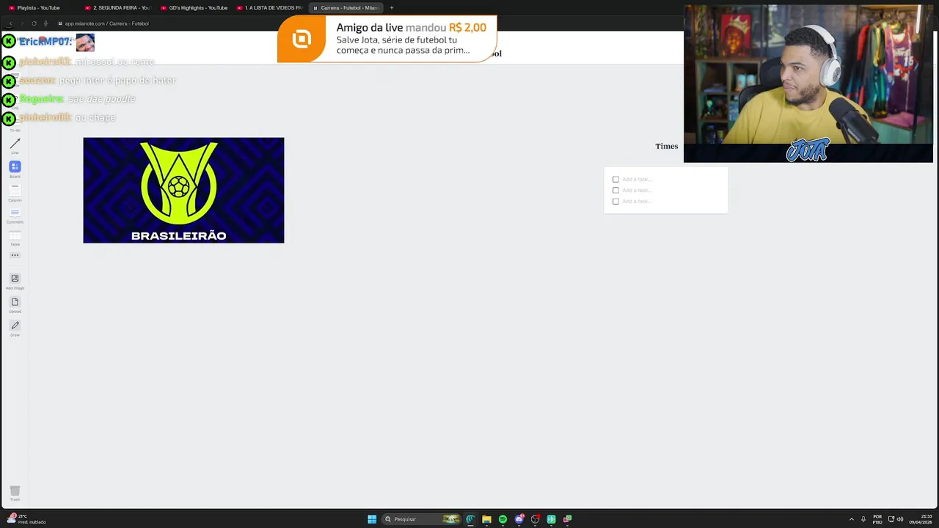The height and width of the screenshot is (528, 939).
Task: Select the Brasileirão image card
Action: [x=183, y=190]
